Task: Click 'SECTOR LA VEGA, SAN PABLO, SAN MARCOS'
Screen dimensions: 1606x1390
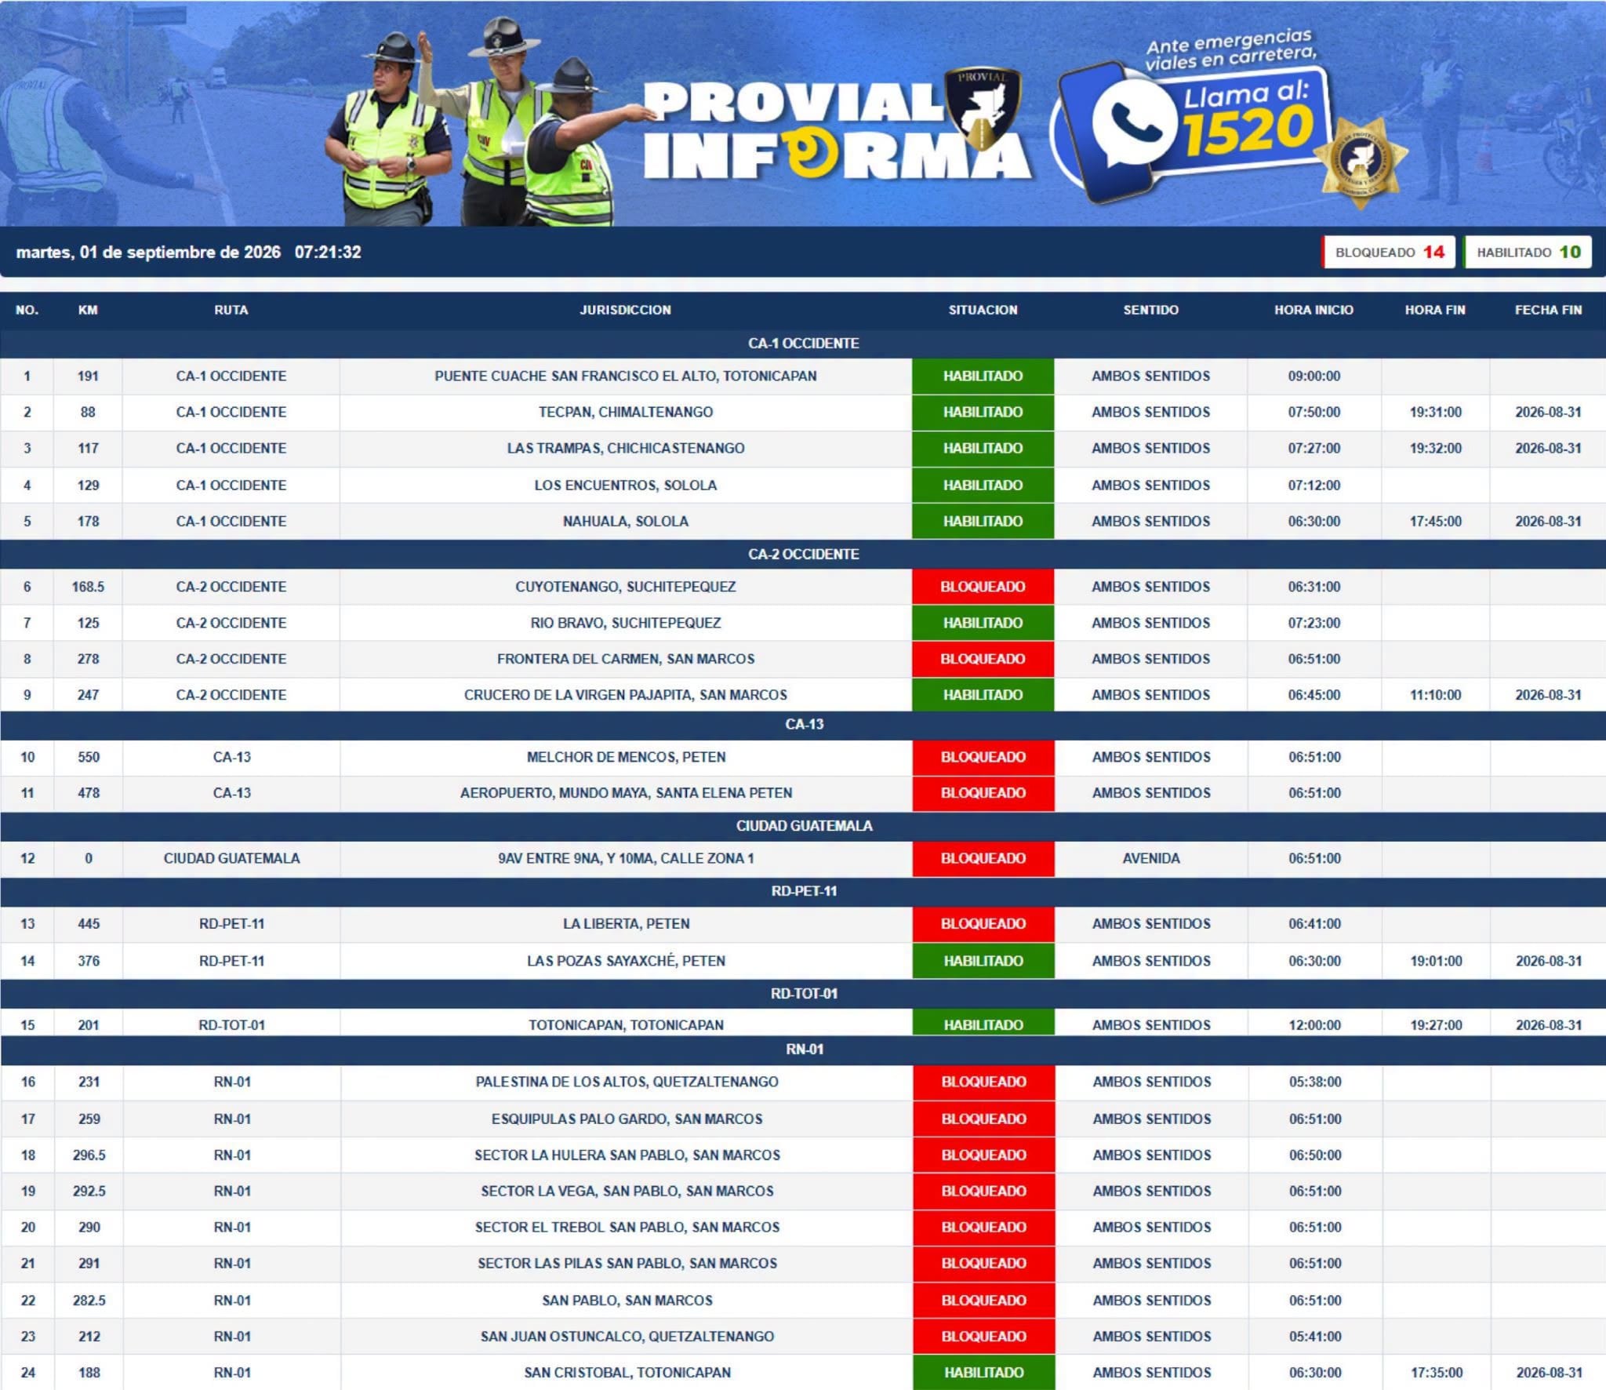Action: tap(627, 1192)
